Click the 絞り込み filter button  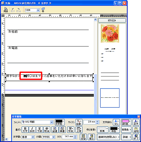(x=112, y=21)
